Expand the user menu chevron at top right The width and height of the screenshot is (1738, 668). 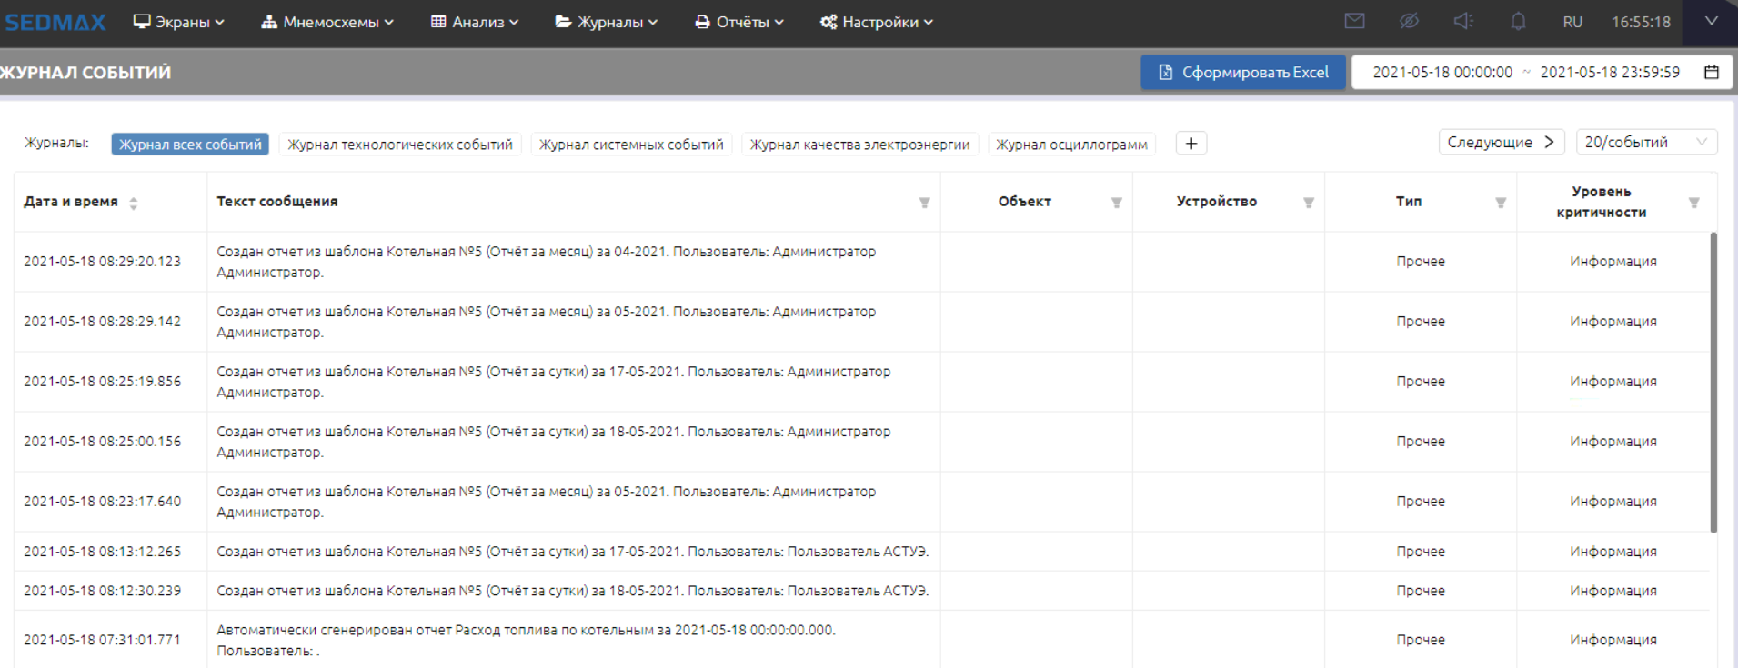[x=1711, y=21]
